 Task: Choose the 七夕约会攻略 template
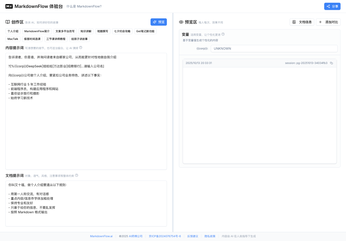click(122, 31)
